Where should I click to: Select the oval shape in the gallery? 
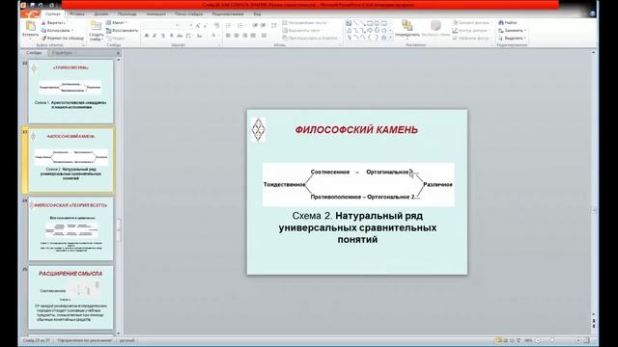377,23
